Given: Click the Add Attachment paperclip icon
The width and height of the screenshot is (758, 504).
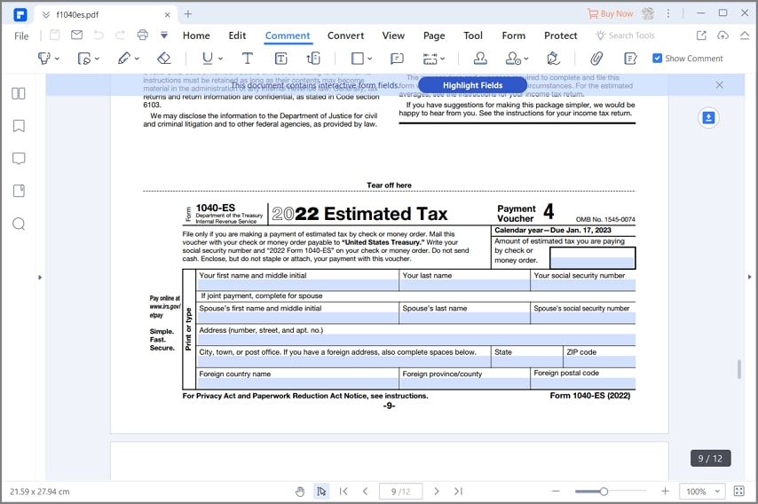Looking at the screenshot, I should tap(596, 59).
